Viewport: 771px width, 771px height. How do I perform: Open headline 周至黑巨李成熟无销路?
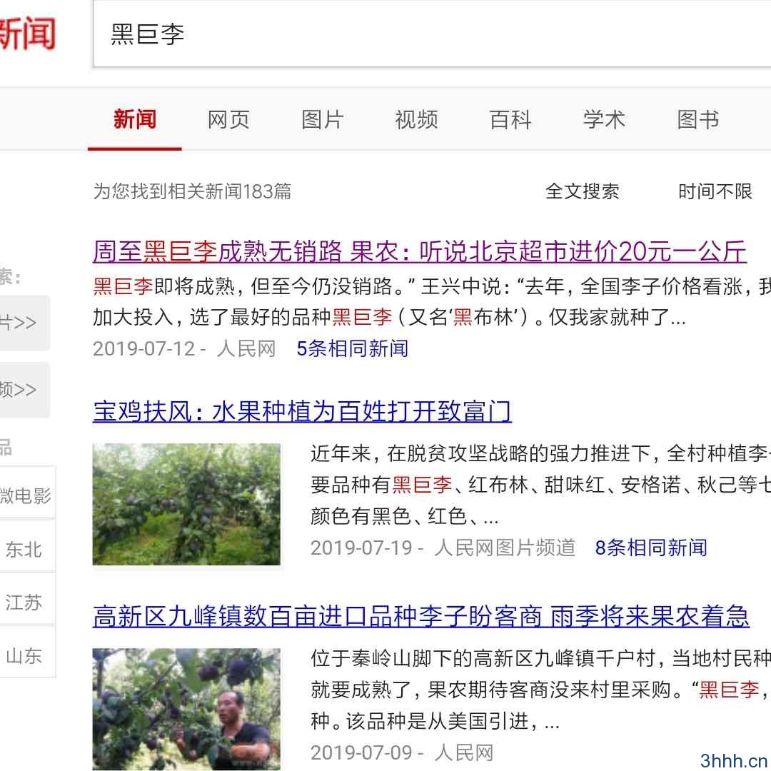pos(420,251)
